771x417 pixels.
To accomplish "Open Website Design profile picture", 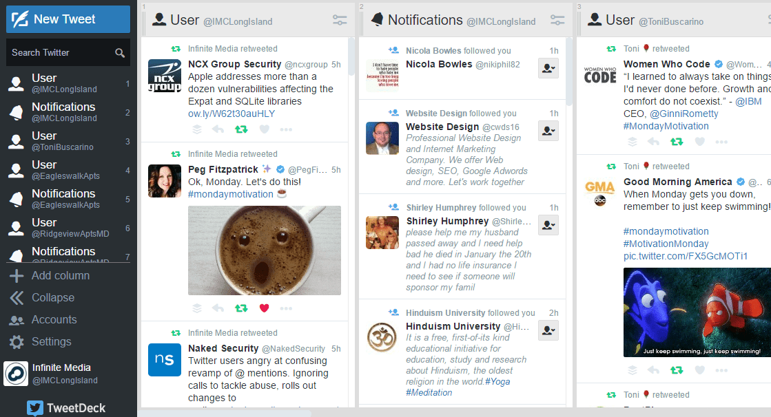I will [x=382, y=138].
